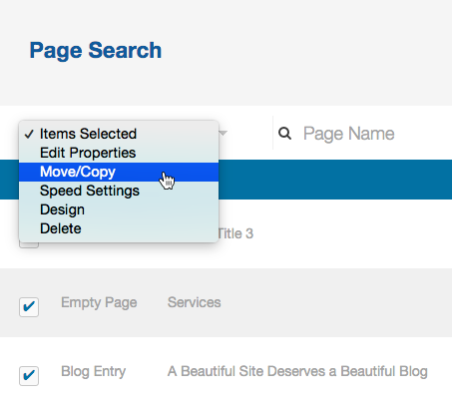Image resolution: width=452 pixels, height=406 pixels.
Task: Open the Services page link
Action: point(195,302)
